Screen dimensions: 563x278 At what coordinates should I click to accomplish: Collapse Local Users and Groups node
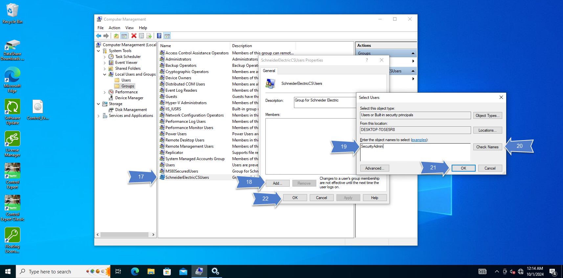coord(104,74)
